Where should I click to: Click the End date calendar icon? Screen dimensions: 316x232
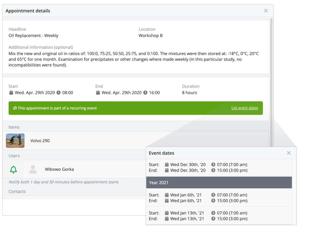(98, 93)
